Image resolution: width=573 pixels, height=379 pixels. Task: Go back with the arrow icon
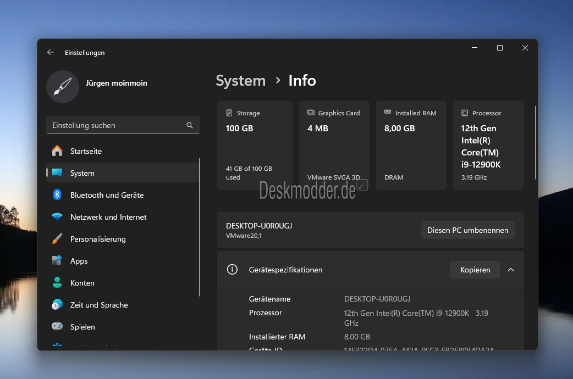[51, 52]
